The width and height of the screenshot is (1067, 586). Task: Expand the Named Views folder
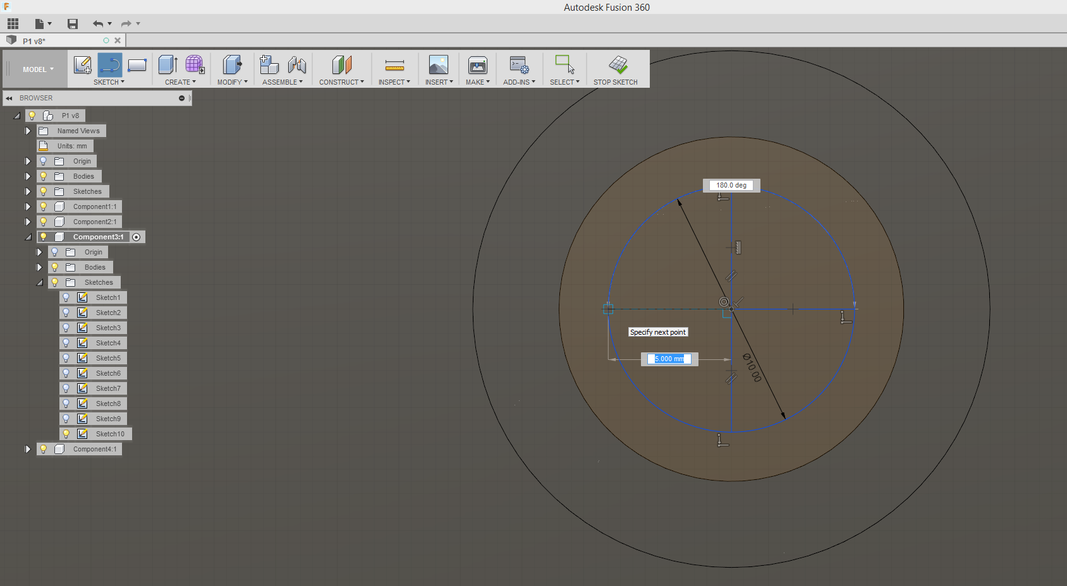[x=28, y=131]
